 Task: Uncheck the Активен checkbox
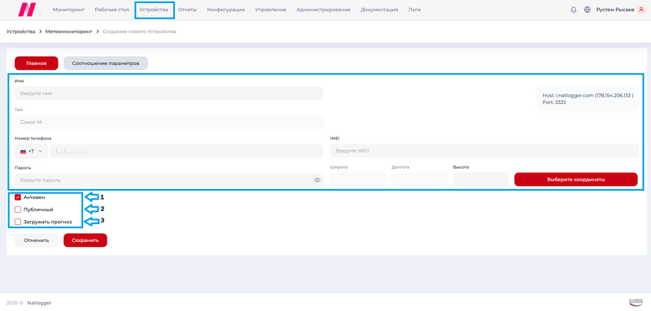click(18, 197)
